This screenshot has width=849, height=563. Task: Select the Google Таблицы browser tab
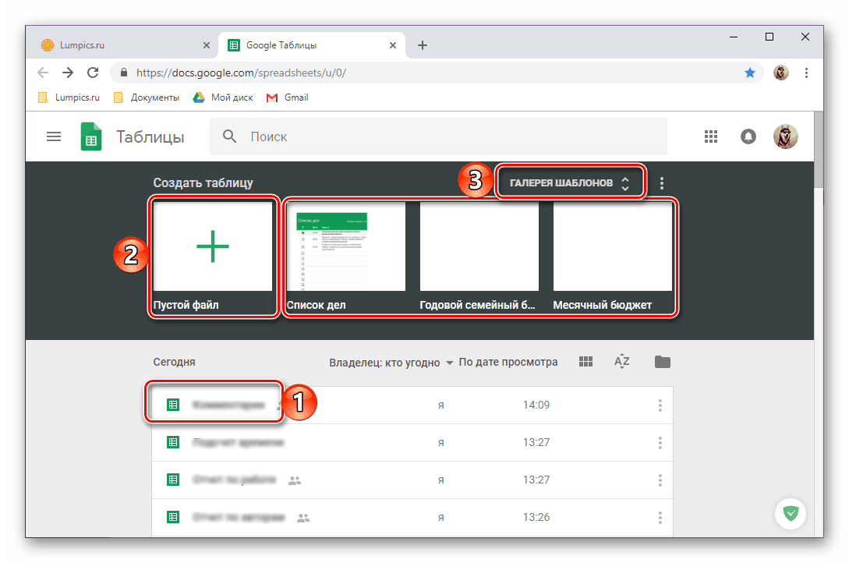pyautogui.click(x=311, y=45)
